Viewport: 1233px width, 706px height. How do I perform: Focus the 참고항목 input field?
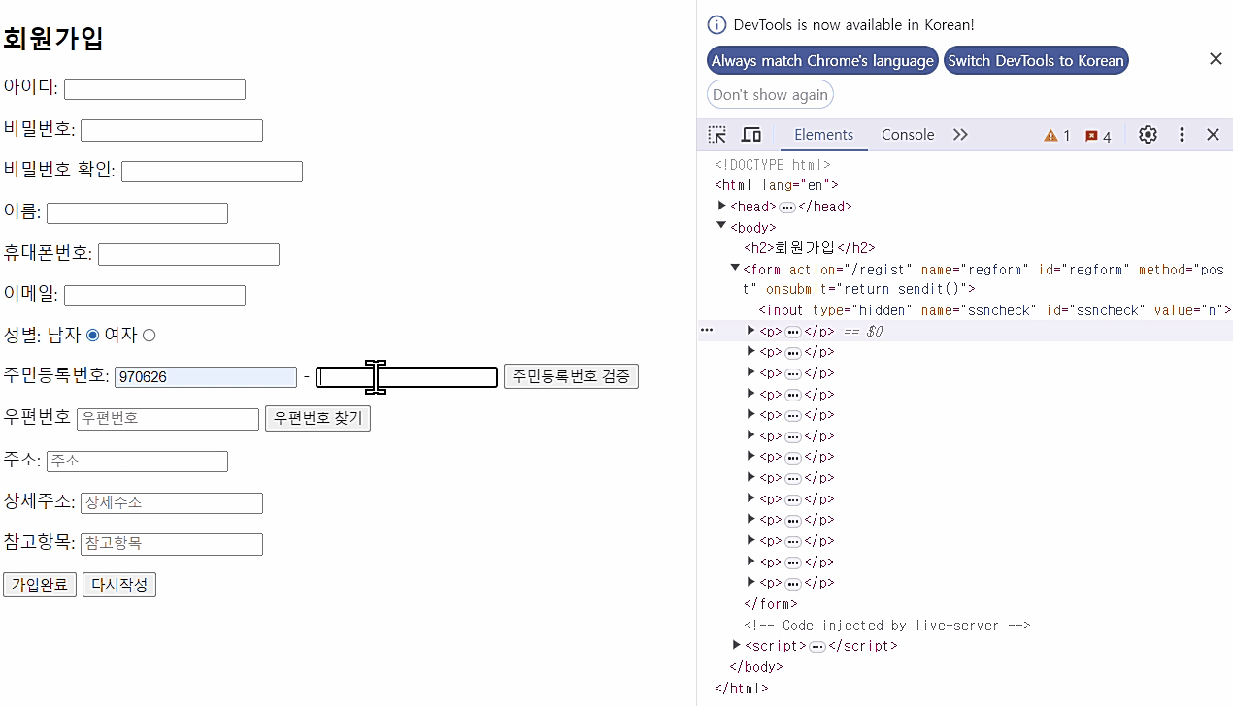pyautogui.click(x=172, y=545)
